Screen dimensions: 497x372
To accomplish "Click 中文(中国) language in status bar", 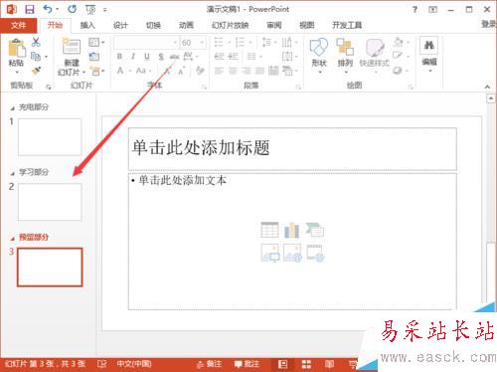I will pos(134,364).
